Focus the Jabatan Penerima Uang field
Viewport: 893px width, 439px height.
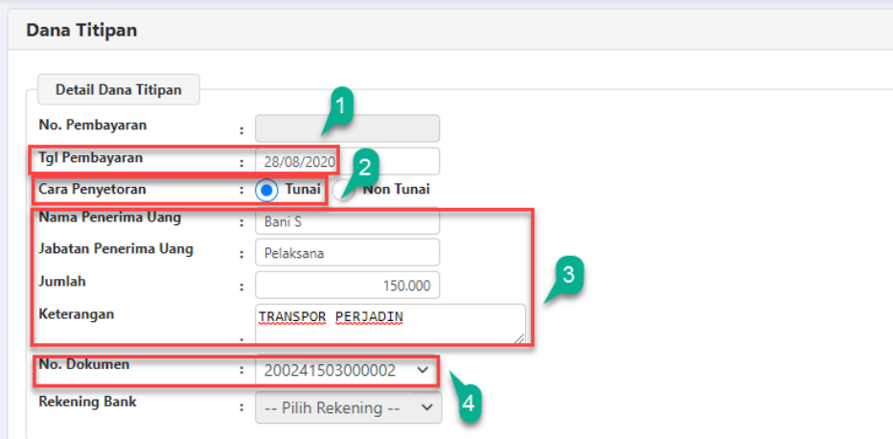click(347, 253)
